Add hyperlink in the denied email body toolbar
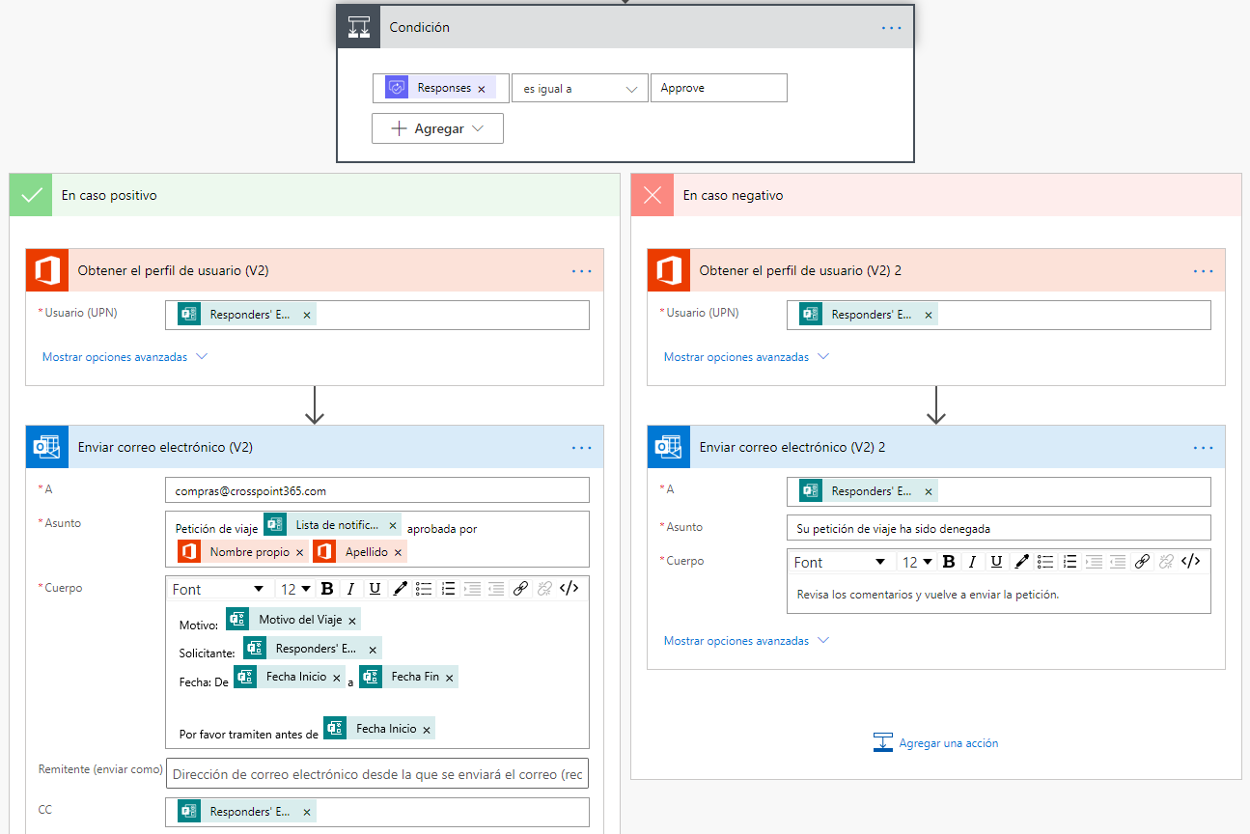The height and width of the screenshot is (834, 1250). point(1142,562)
